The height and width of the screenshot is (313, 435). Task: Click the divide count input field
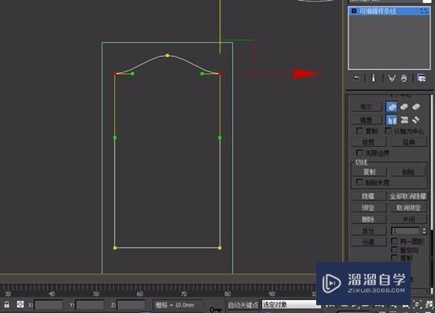[x=406, y=230]
